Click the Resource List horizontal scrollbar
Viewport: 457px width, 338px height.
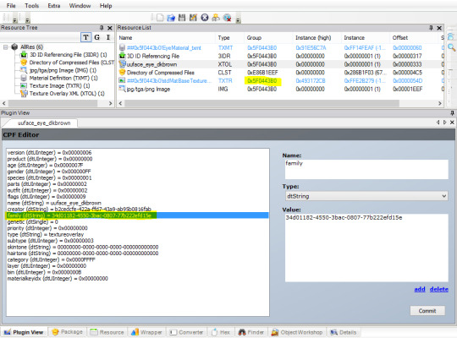click(x=279, y=103)
